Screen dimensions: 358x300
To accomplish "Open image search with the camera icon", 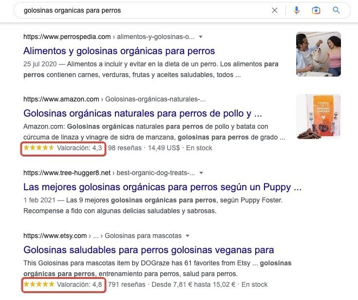I will coord(316,10).
